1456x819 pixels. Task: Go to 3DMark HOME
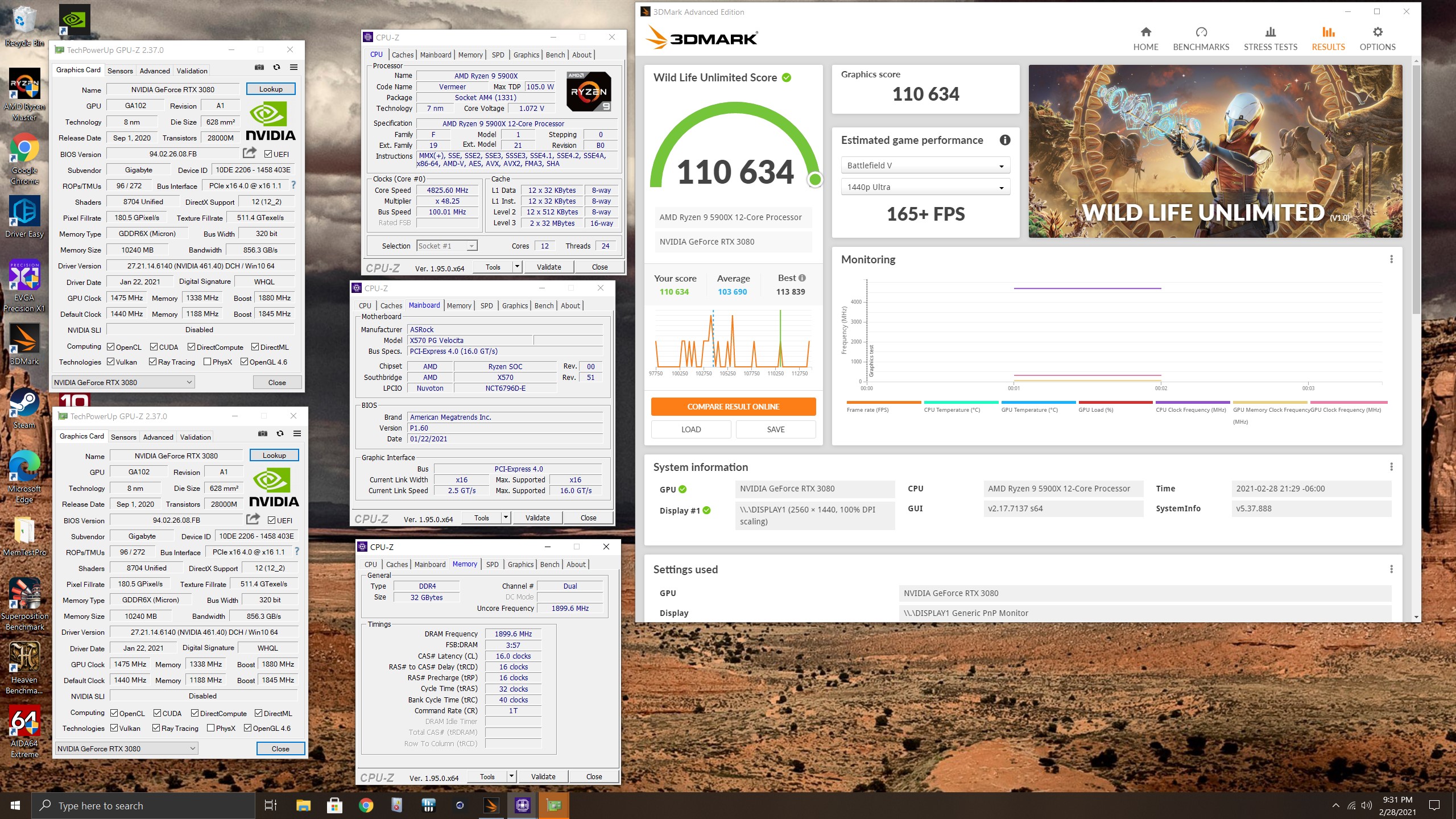click(x=1145, y=39)
